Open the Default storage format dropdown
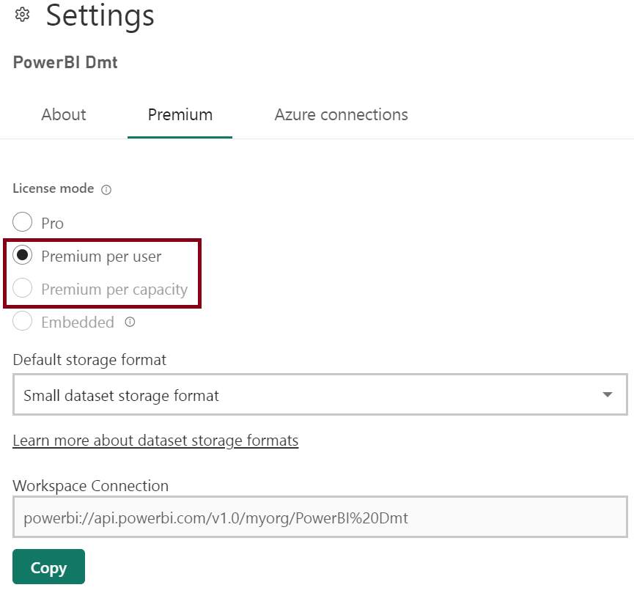 320,395
